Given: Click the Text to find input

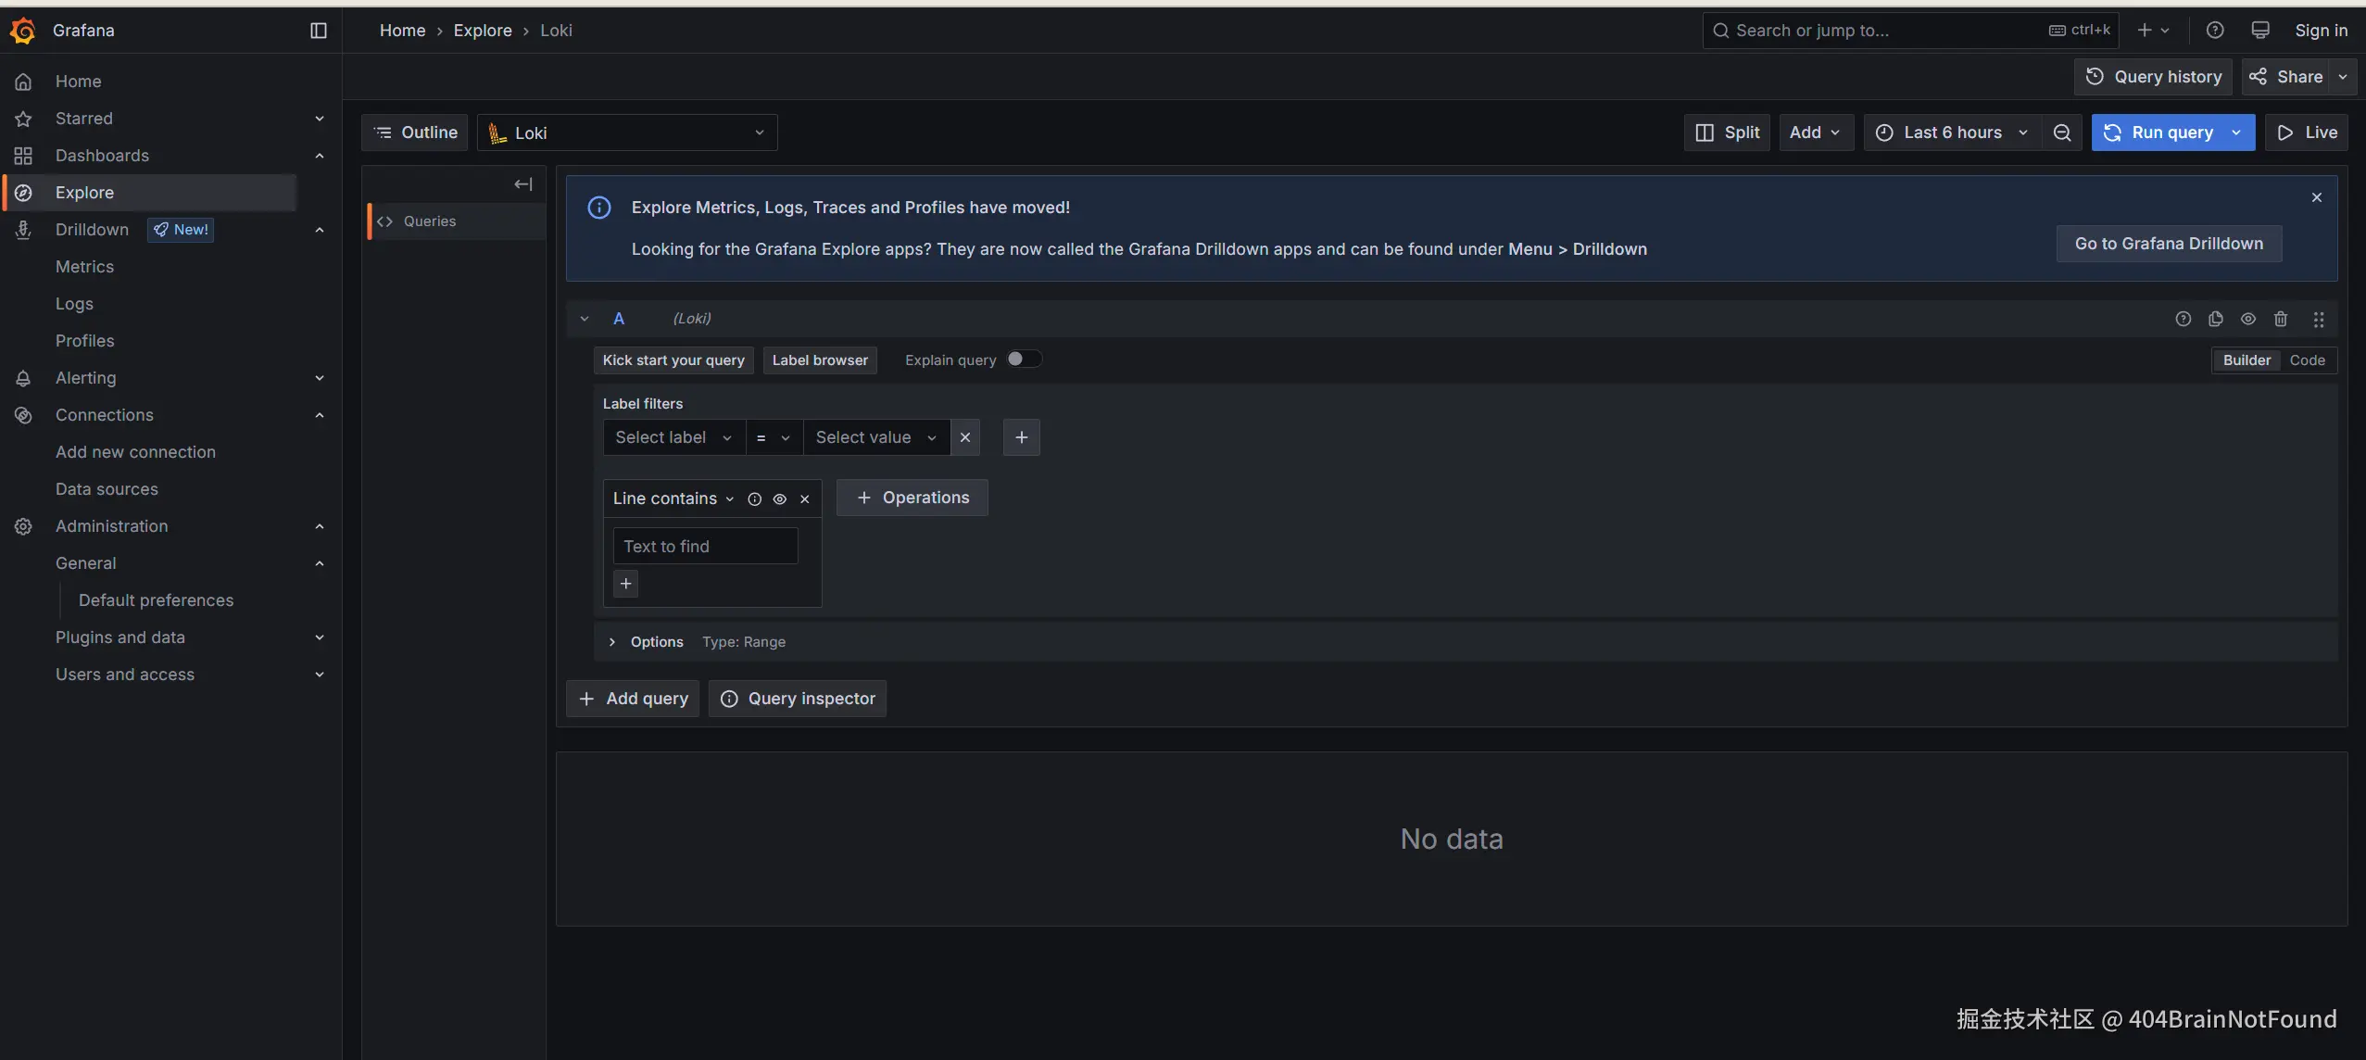Looking at the screenshot, I should pyautogui.click(x=705, y=547).
